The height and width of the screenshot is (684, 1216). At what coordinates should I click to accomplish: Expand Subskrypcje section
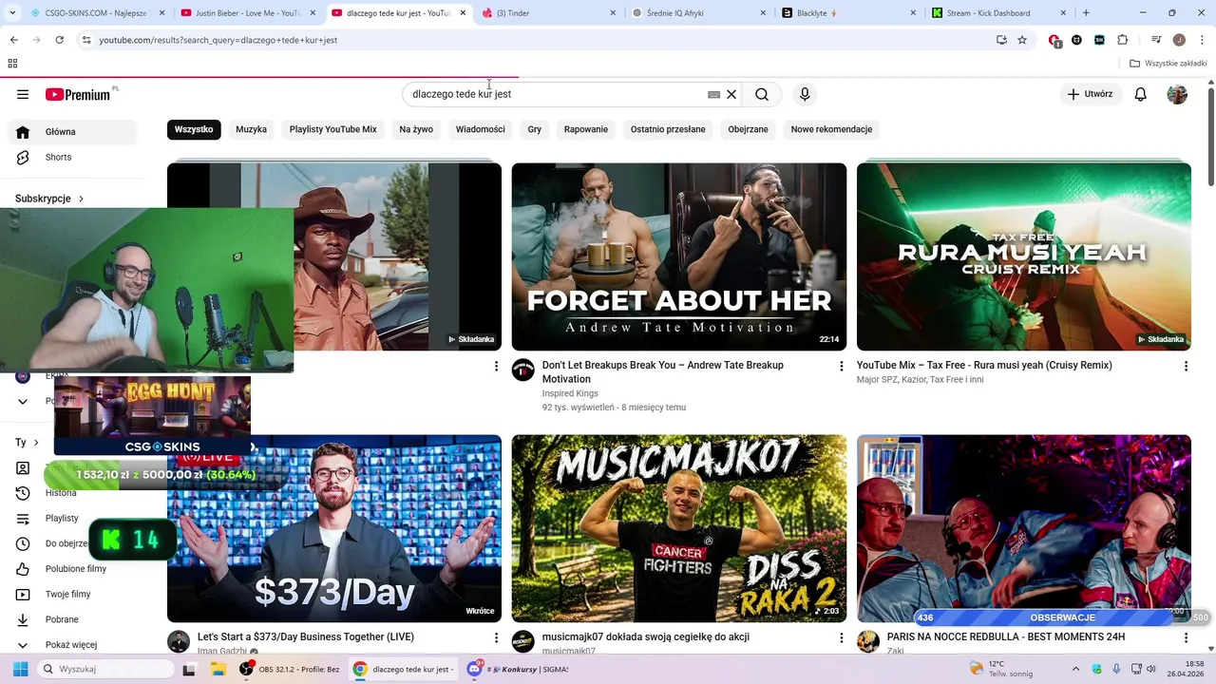(49, 199)
